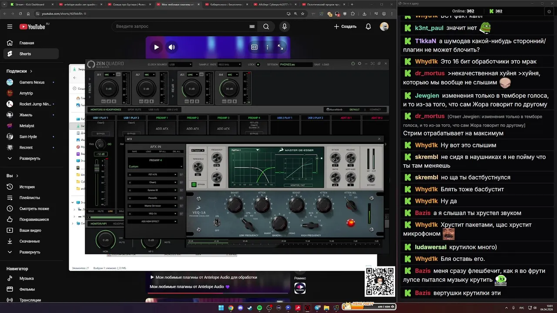Open chat settings gear in chat panel

(549, 11)
